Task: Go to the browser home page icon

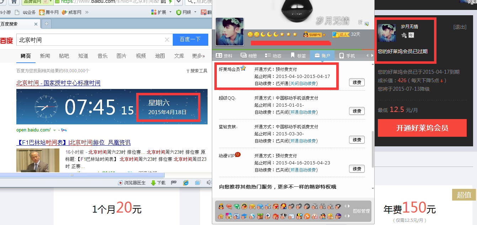Action: 14,1
